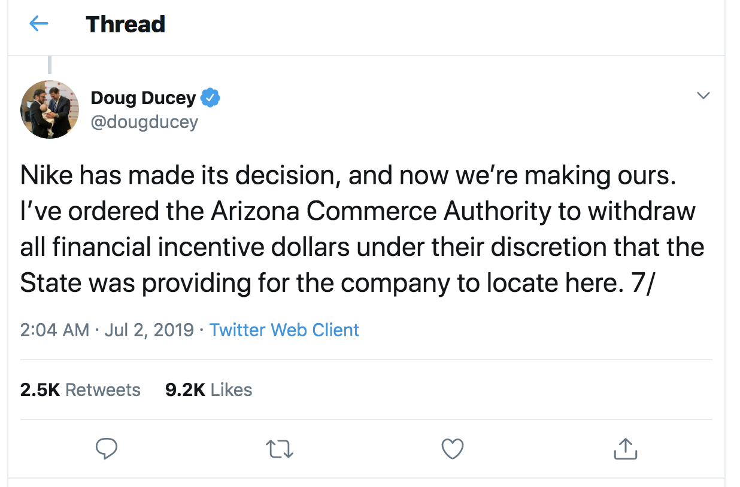Click the "7/" marker ending the tweet

644,283
